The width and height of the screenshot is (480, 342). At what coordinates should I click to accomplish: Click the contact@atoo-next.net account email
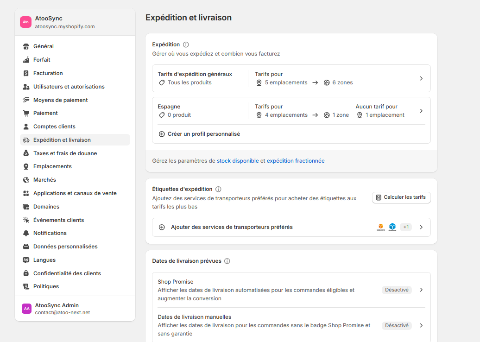[x=63, y=313]
